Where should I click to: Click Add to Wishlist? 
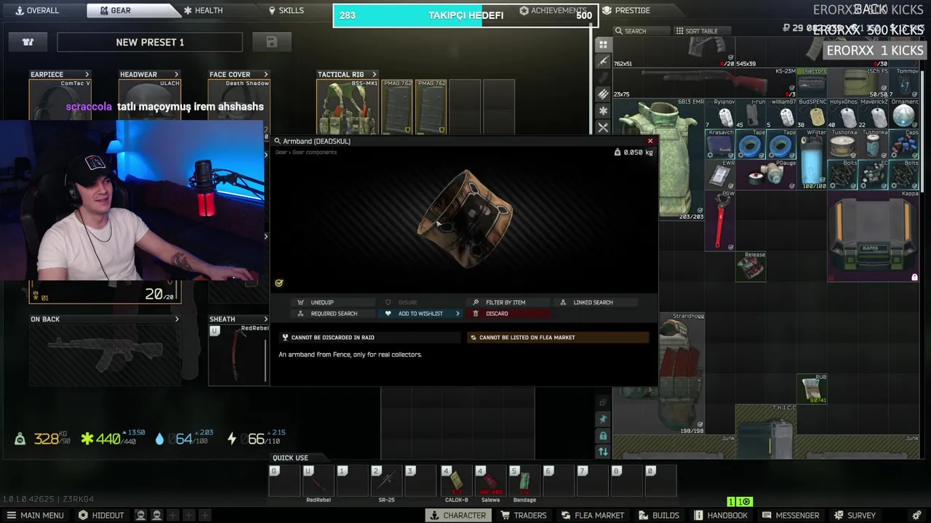[x=420, y=314]
